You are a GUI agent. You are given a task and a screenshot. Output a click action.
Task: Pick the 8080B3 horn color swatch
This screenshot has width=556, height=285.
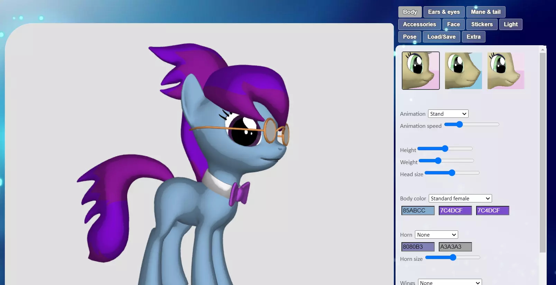pos(418,247)
